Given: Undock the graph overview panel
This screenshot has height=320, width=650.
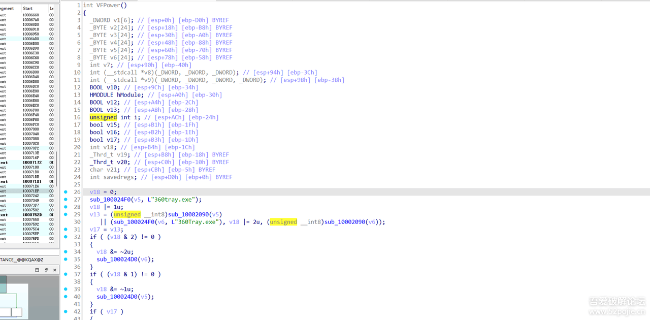Looking at the screenshot, I should click(x=46, y=270).
